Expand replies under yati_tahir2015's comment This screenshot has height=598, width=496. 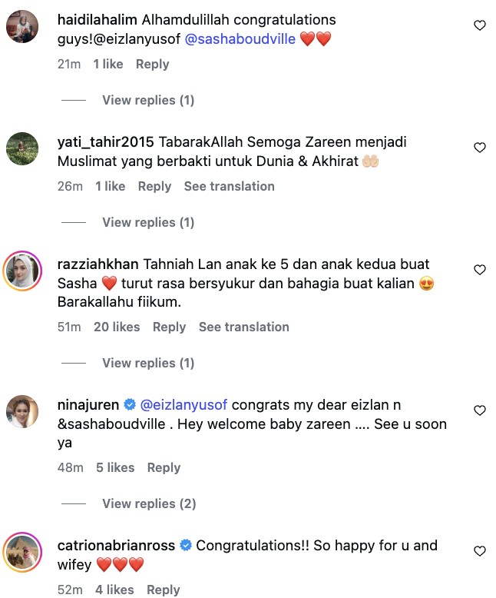coord(148,222)
